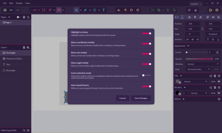Click the Position X input field
The height and width of the screenshot is (133, 222).
193,24
